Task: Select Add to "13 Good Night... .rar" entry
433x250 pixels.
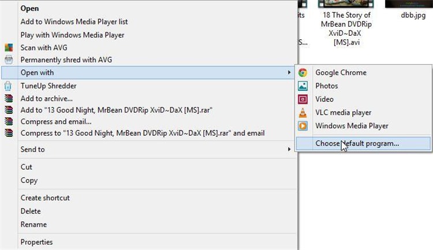Action: pyautogui.click(x=116, y=110)
